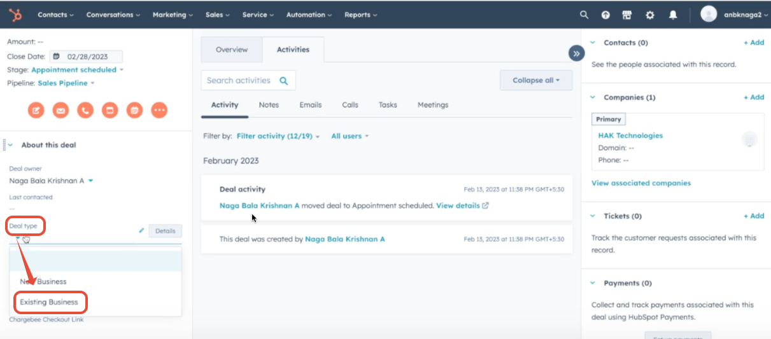Switch to the Overview tab
The height and width of the screenshot is (339, 771).
click(231, 50)
